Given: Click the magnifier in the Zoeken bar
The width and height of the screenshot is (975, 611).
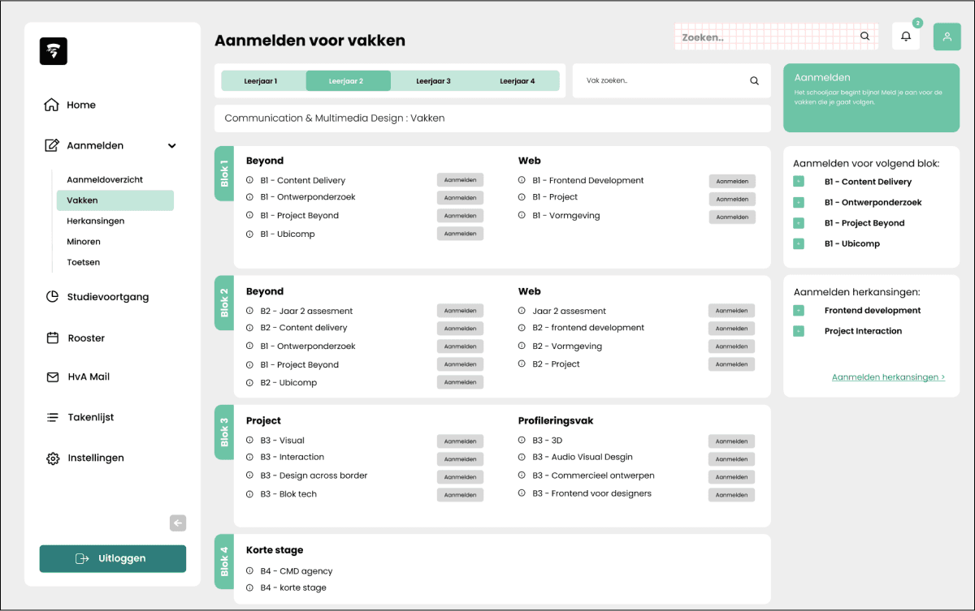Looking at the screenshot, I should (x=864, y=37).
